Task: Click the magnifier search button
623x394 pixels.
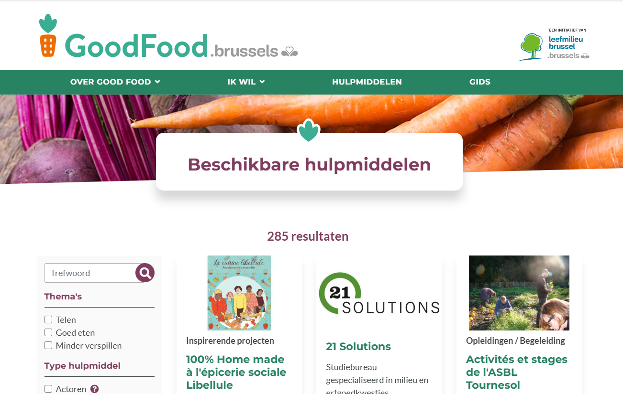Action: point(145,273)
